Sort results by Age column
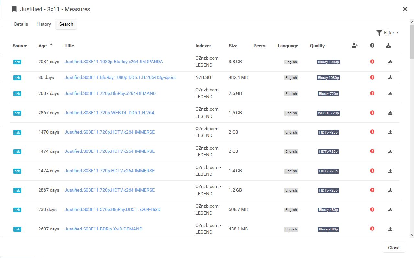This screenshot has height=258, width=414. tap(43, 46)
